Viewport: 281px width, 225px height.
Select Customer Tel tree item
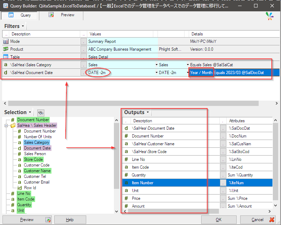pos(35,176)
